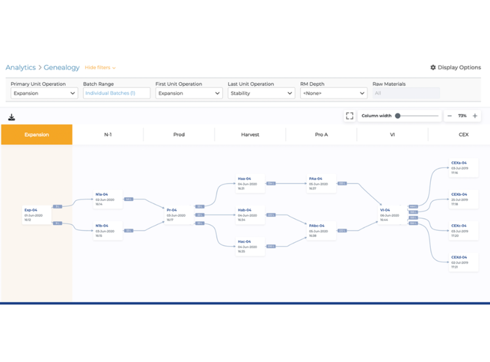490x362 pixels.
Task: Open the RM Depth dropdown
Action: click(x=333, y=93)
